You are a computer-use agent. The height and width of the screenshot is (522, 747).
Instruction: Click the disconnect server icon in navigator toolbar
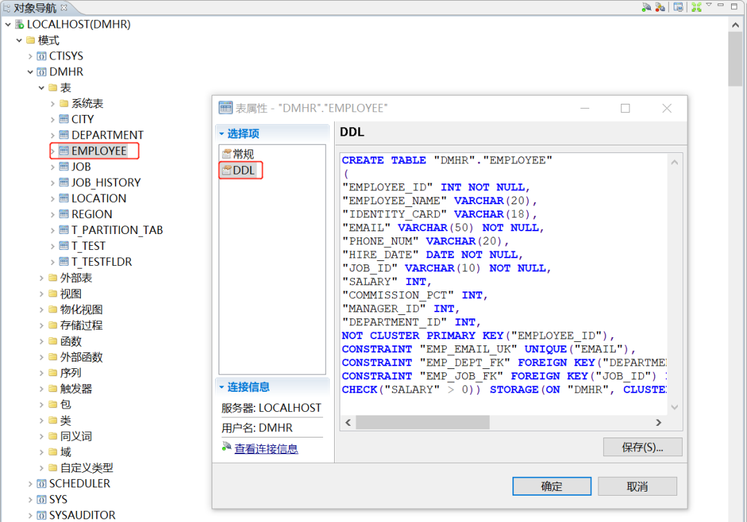point(660,7)
